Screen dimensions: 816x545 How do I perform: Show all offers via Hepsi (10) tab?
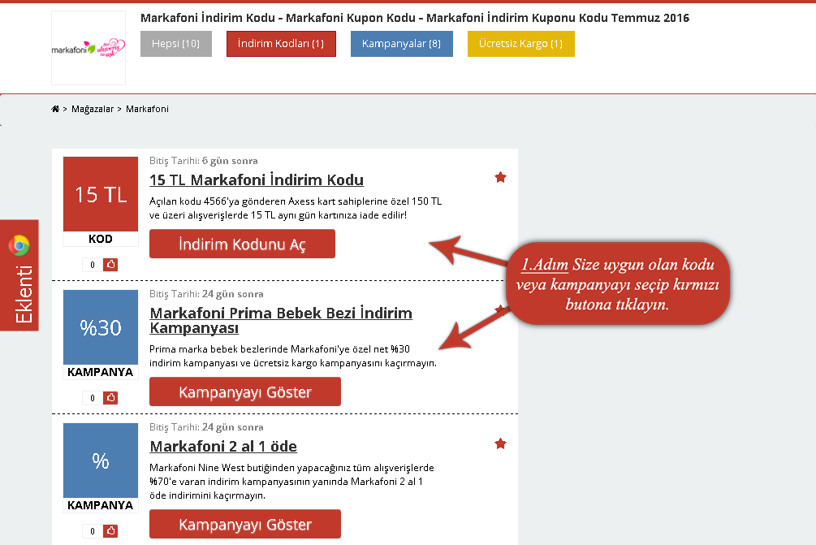pyautogui.click(x=176, y=44)
